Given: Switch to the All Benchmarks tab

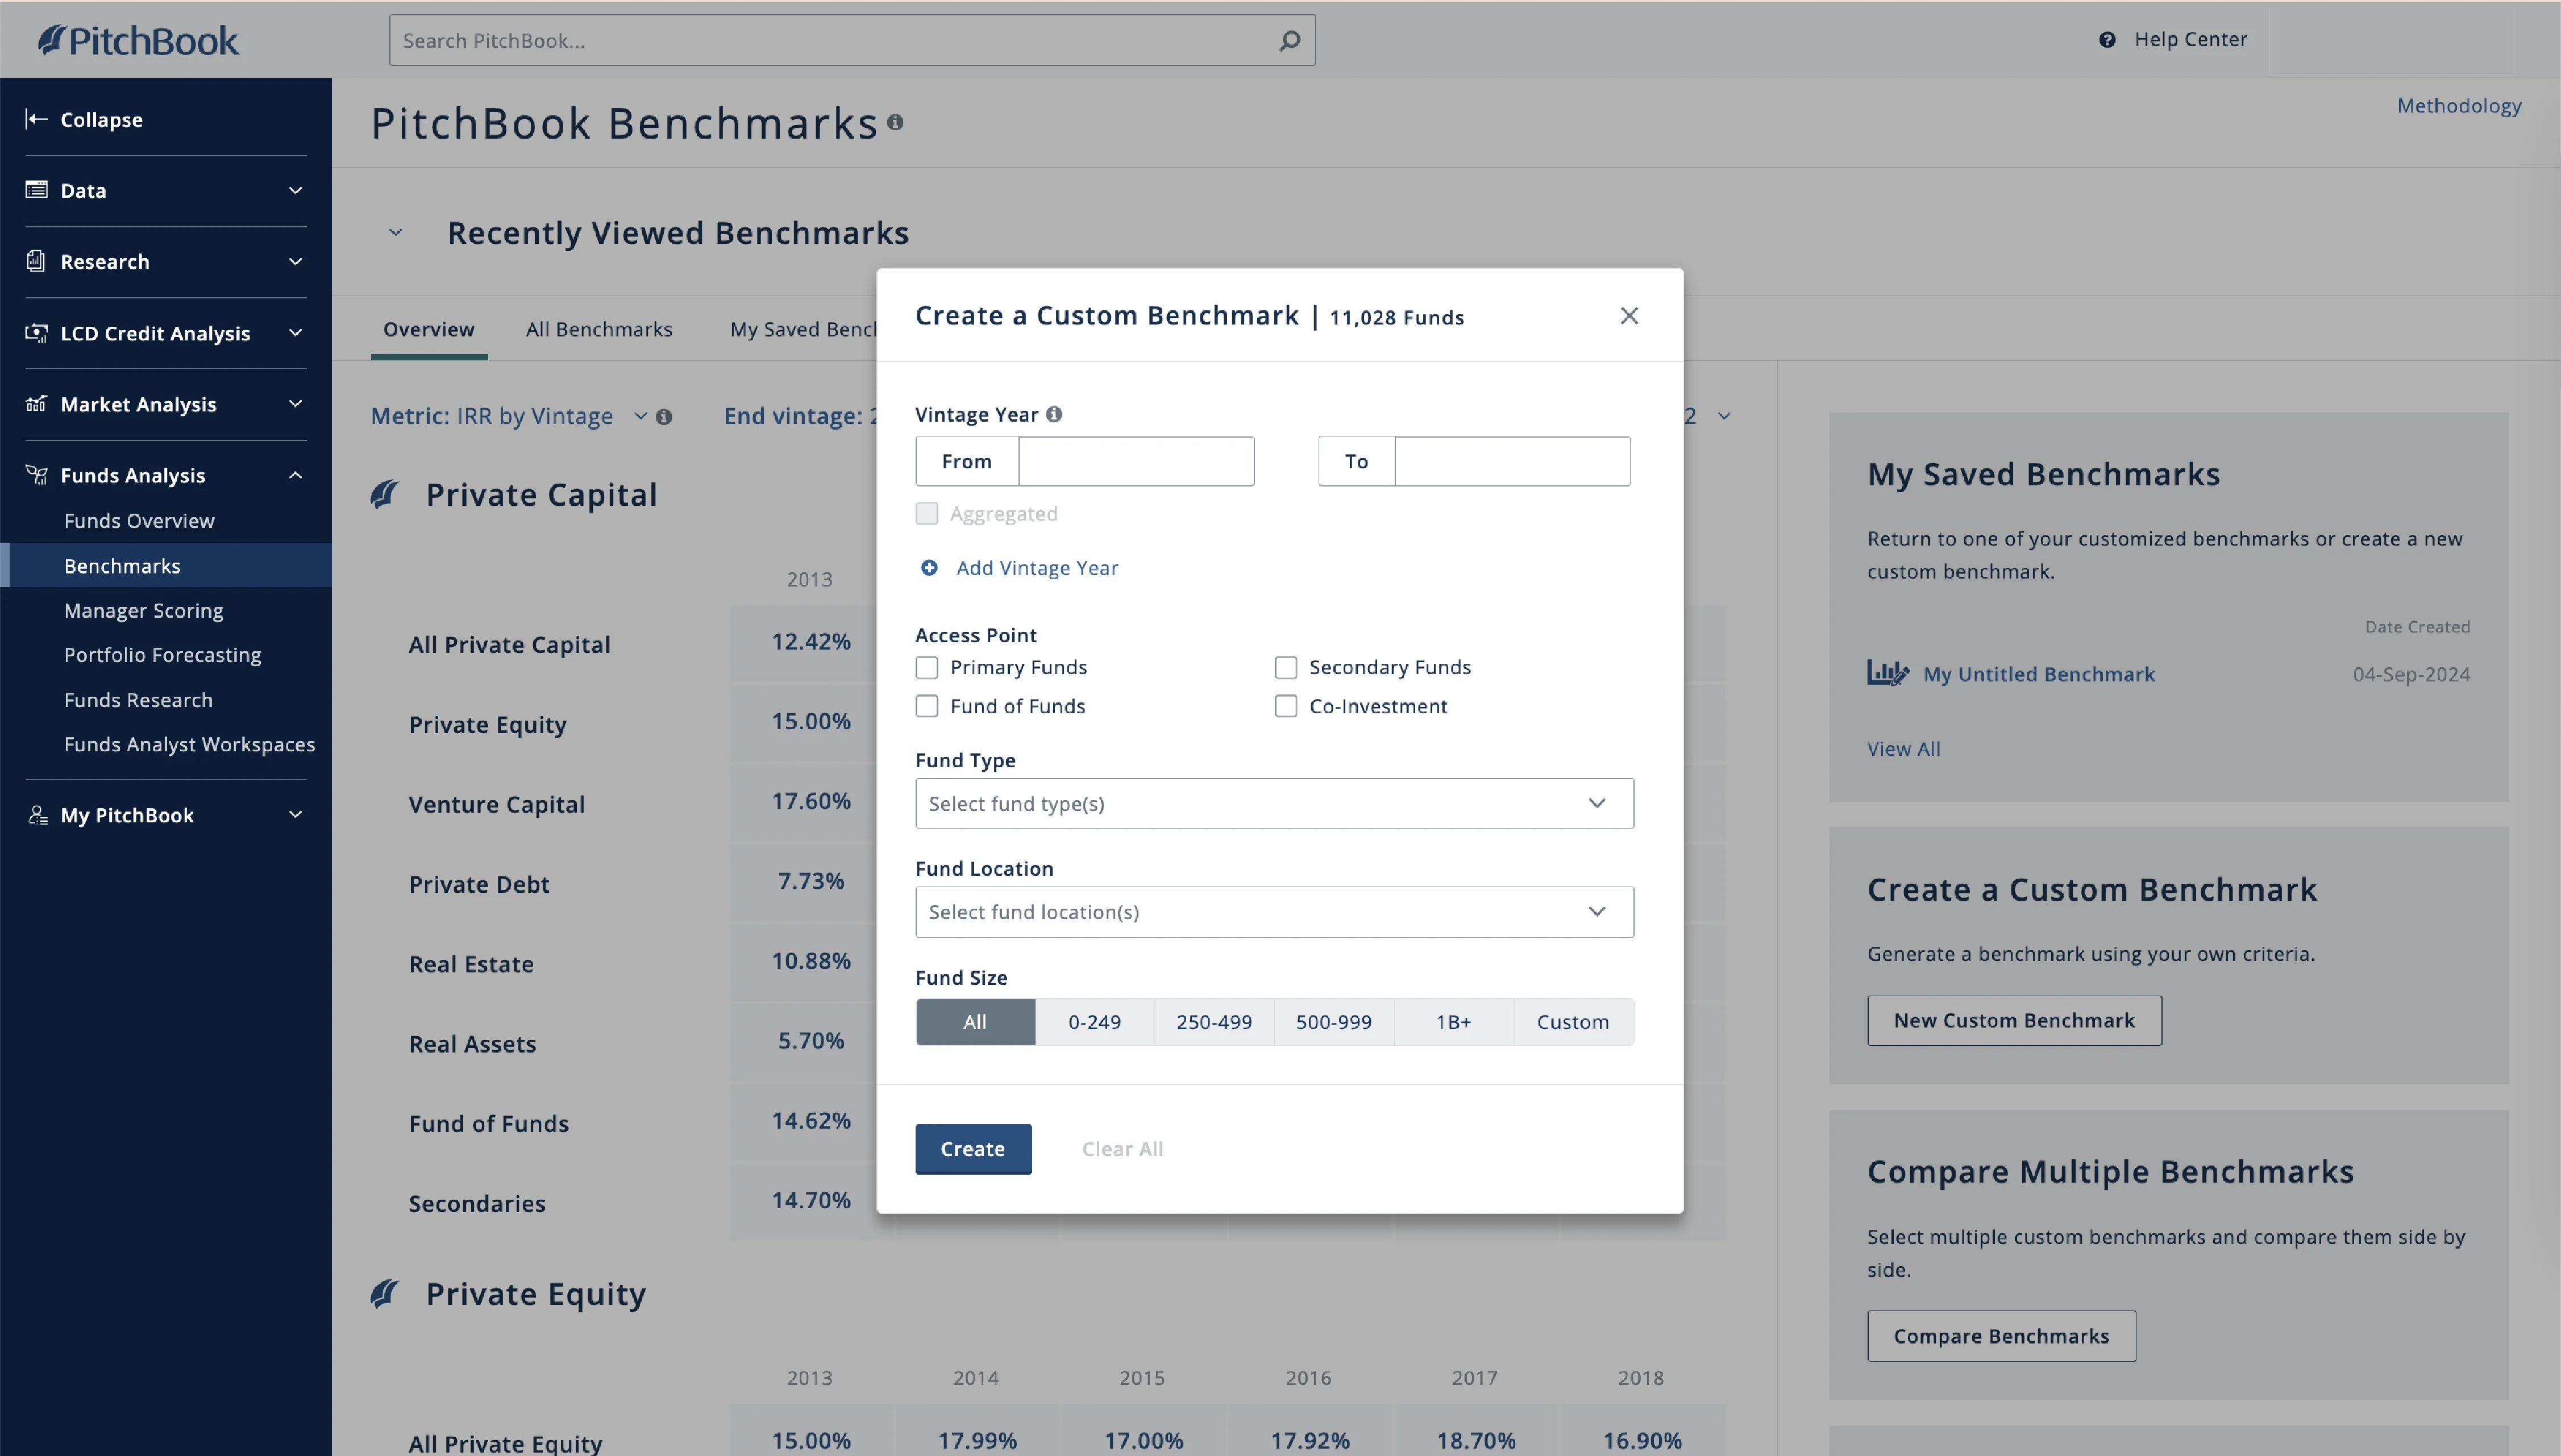Looking at the screenshot, I should (599, 329).
